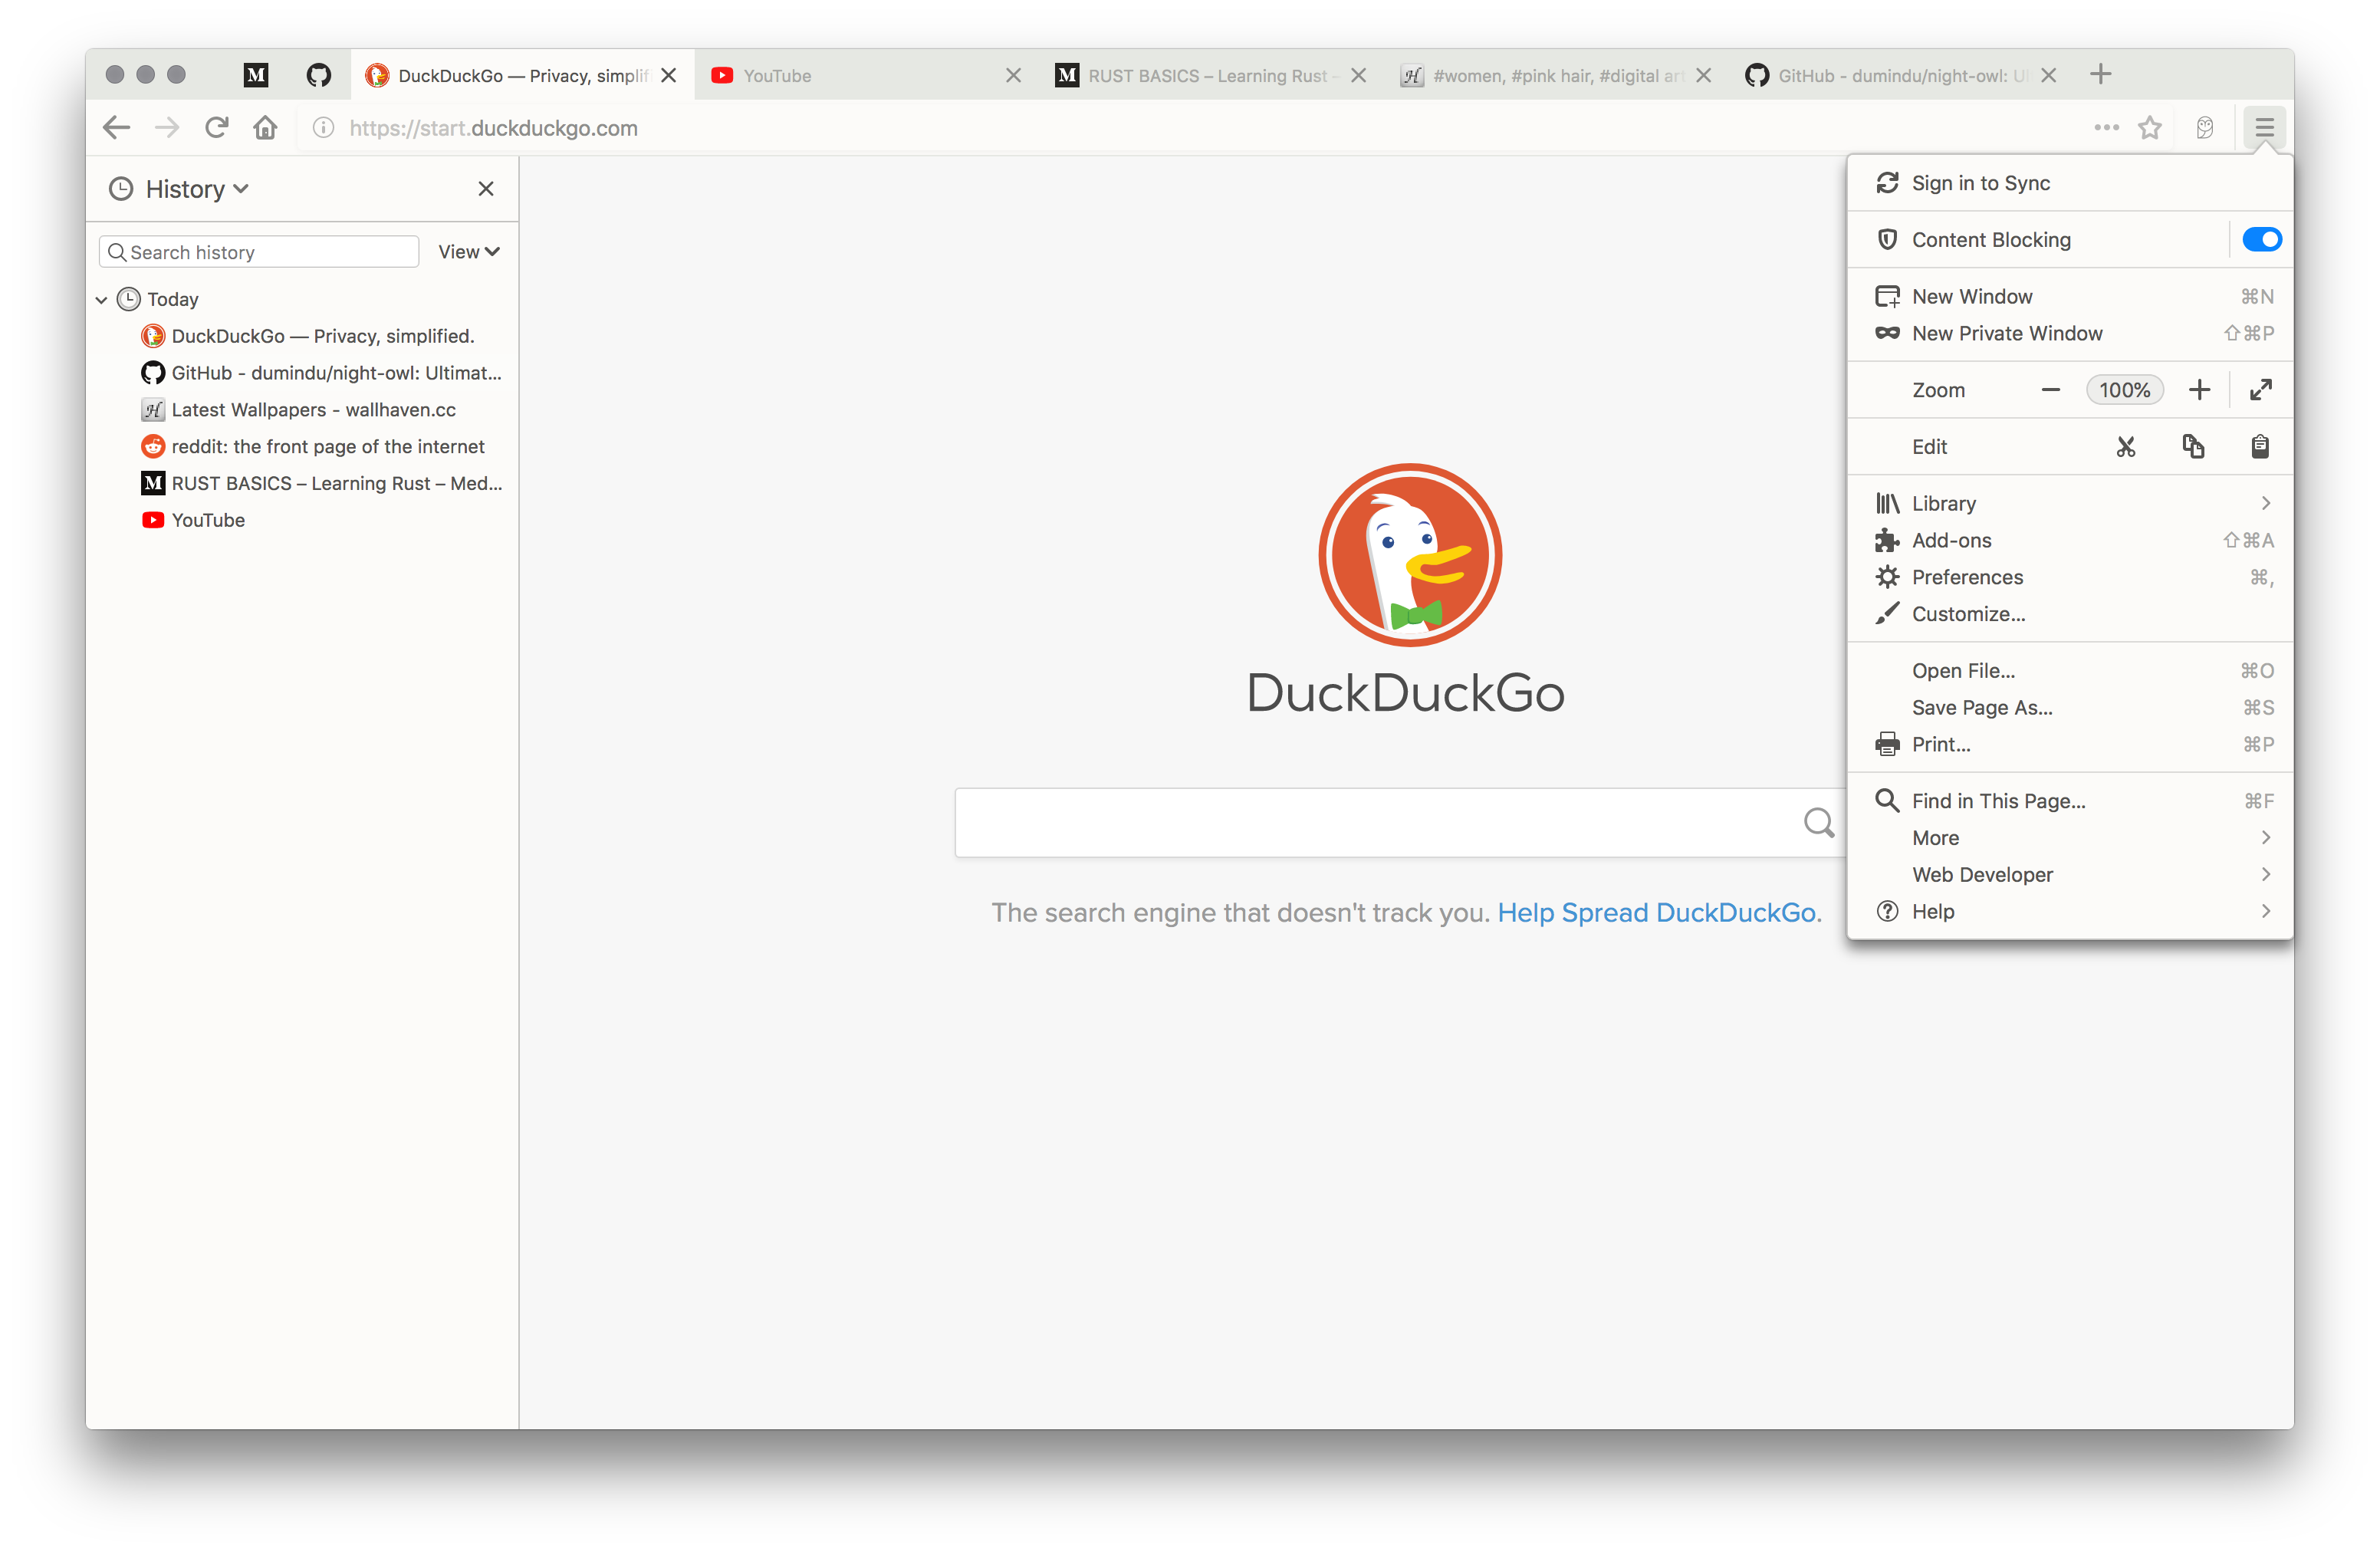This screenshot has width=2380, height=1552.
Task: Click the fullscreen icon beside Zoom
Action: coord(2260,390)
